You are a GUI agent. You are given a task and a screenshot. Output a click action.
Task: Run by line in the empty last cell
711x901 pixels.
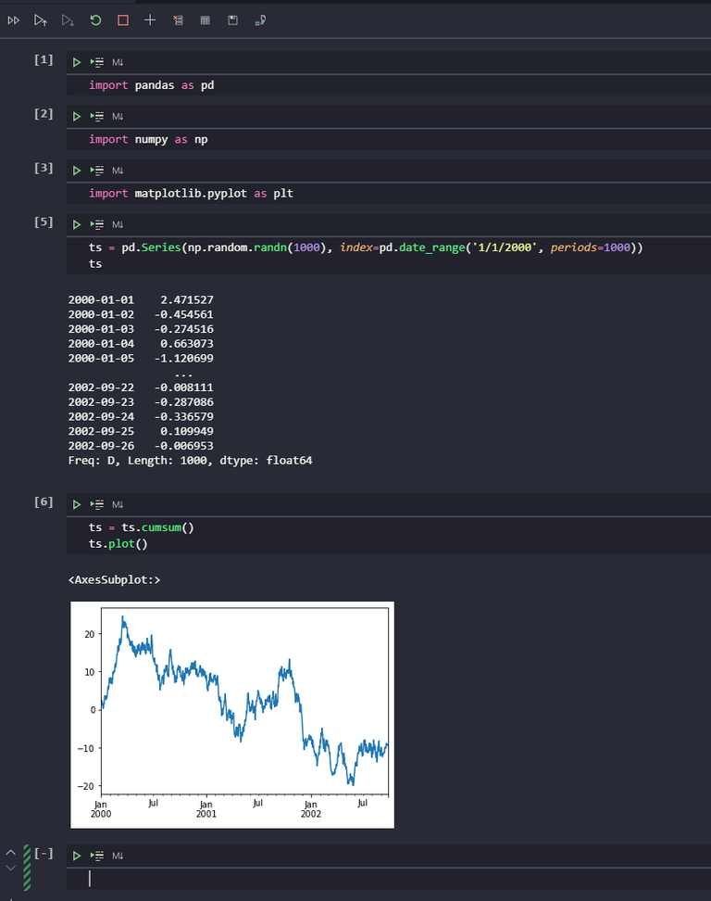tap(97, 857)
